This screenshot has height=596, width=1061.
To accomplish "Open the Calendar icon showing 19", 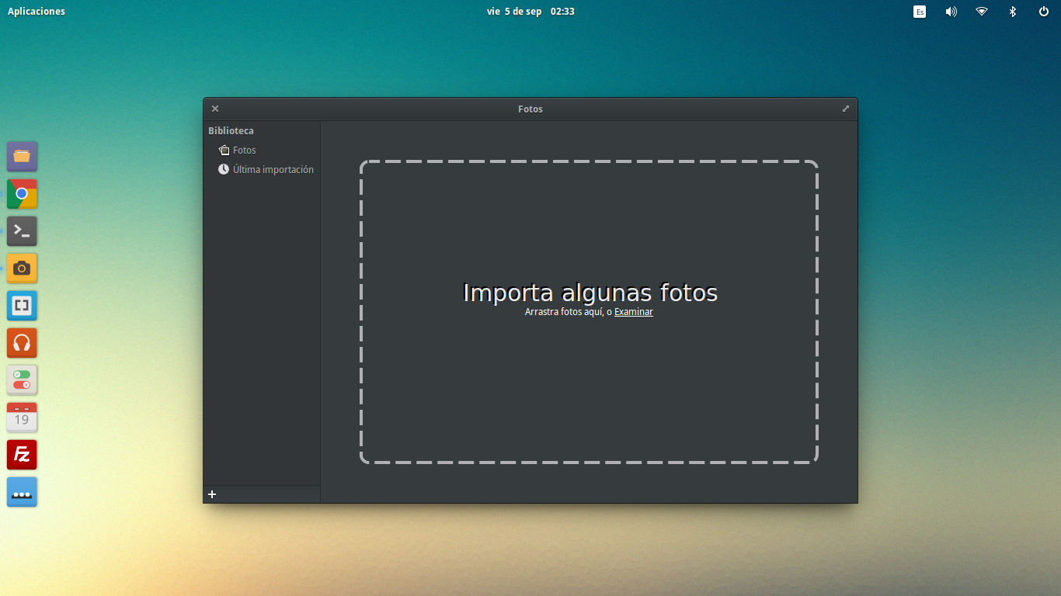I will click(x=22, y=418).
